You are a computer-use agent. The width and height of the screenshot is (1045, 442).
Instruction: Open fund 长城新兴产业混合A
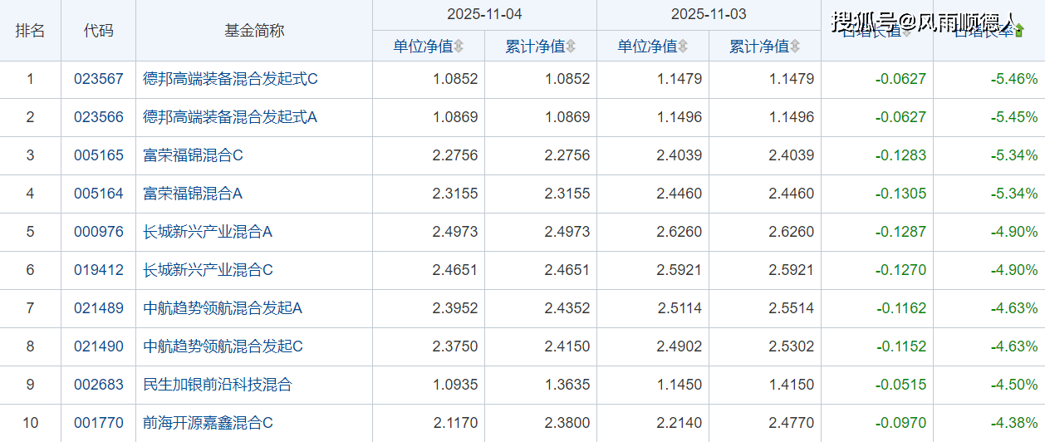pos(208,232)
